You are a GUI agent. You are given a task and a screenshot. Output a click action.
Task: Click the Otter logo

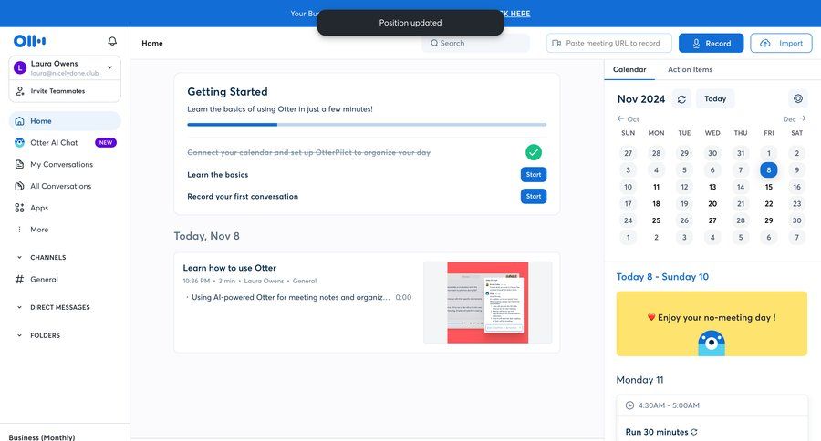click(x=29, y=41)
